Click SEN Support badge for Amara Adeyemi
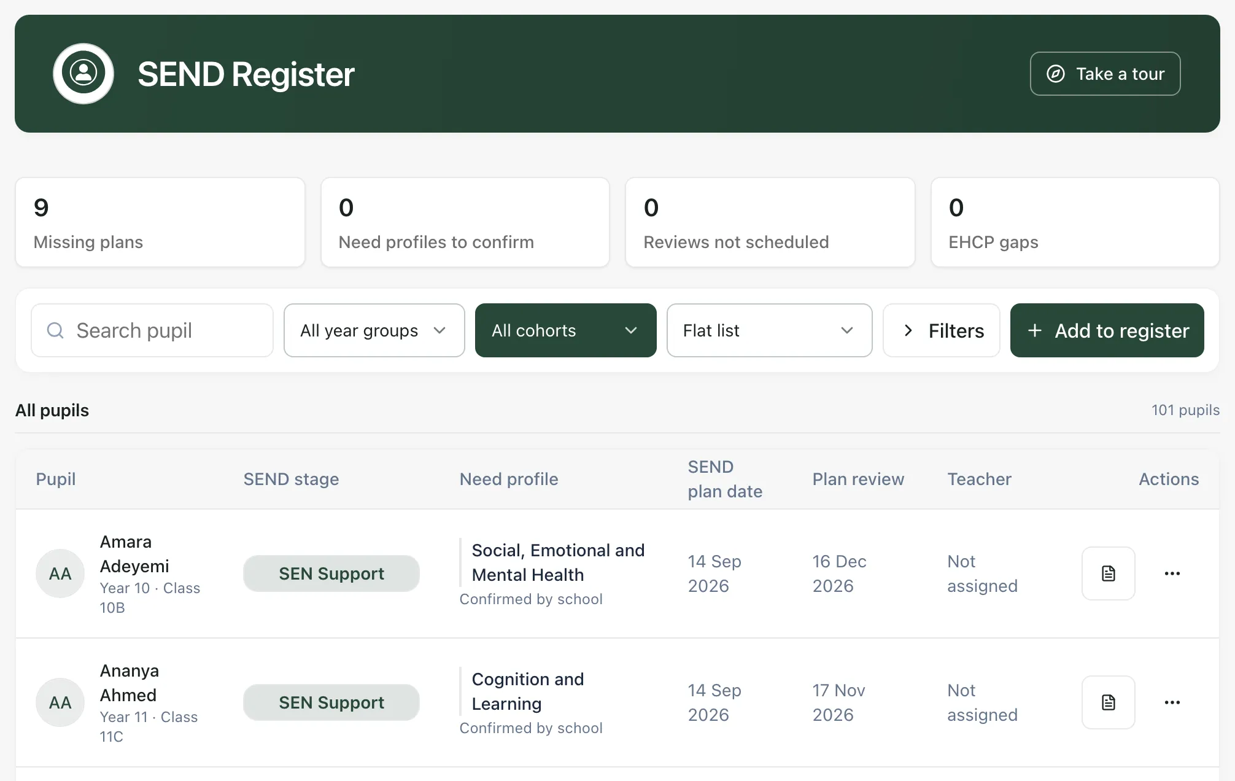Viewport: 1235px width, 781px height. (x=331, y=573)
